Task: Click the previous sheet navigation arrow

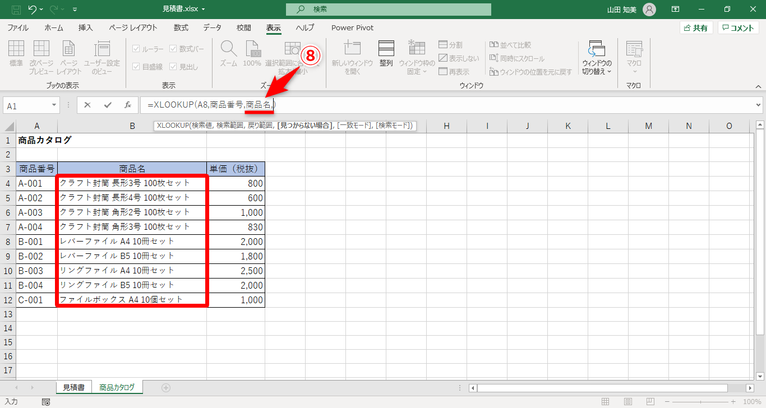Action: pyautogui.click(x=16, y=387)
